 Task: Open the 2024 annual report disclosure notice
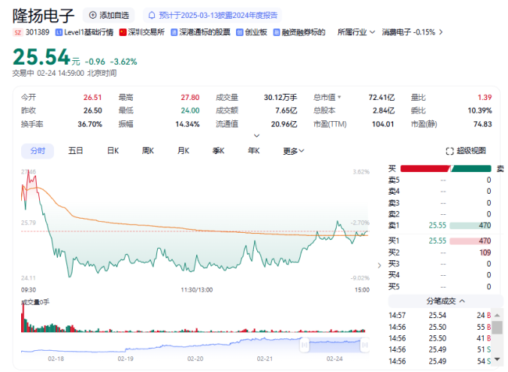[x=213, y=15]
